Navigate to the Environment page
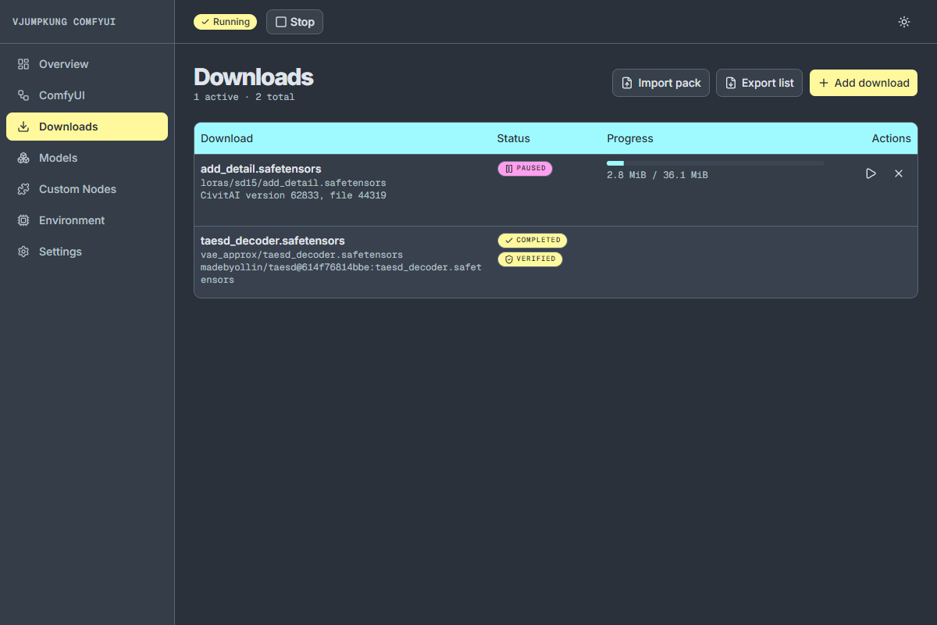 (x=87, y=220)
